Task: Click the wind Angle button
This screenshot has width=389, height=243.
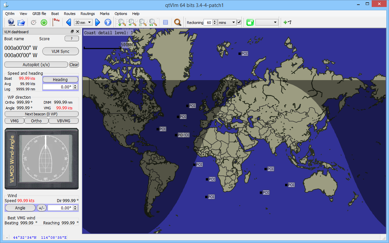Action: coord(20,208)
